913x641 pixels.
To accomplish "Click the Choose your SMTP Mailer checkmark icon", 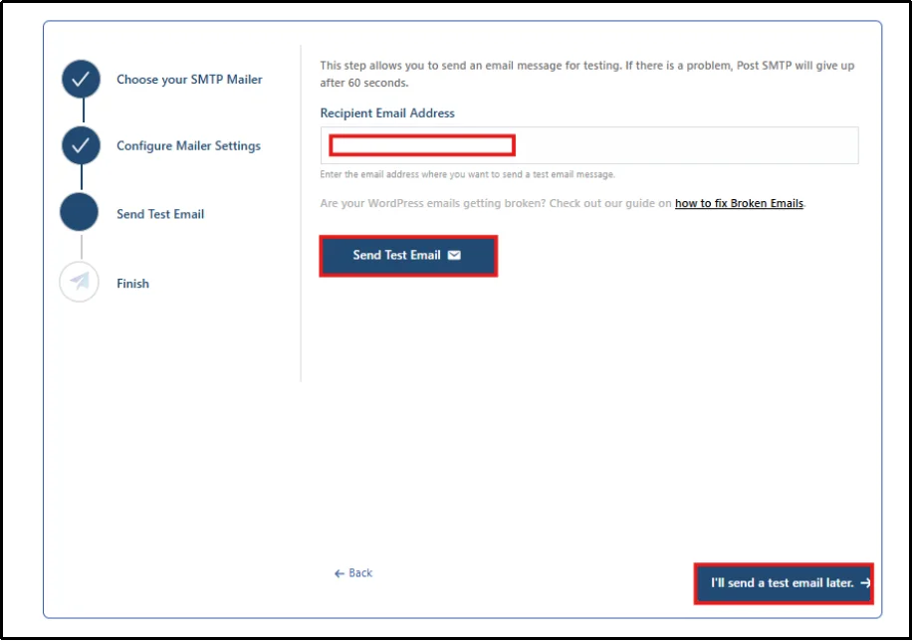I will click(x=81, y=80).
